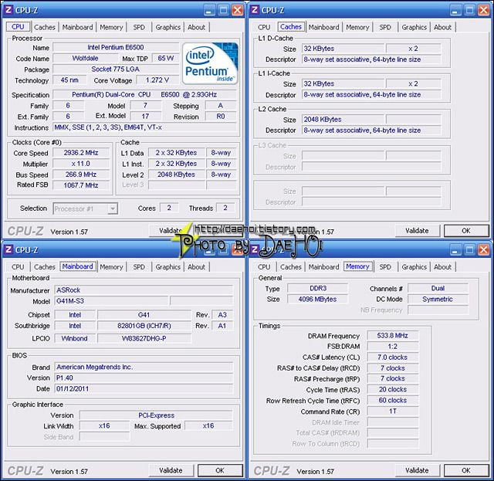Viewport: 494px width, 481px height.
Task: Click BIOS brand 'American Megatrends Inc.'
Action: [144, 367]
